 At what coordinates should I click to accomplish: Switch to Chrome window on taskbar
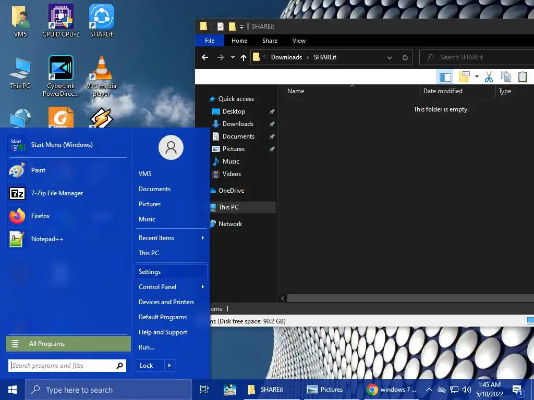[392, 390]
